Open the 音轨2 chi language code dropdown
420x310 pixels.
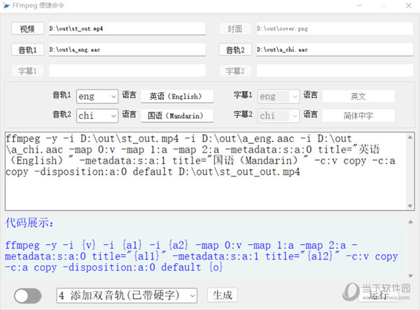[x=97, y=115]
